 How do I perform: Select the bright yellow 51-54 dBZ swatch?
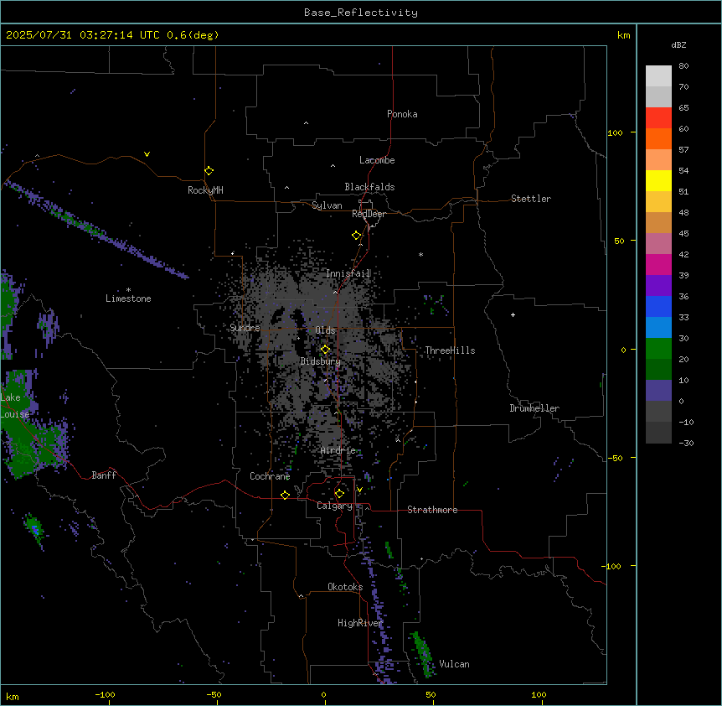coord(658,180)
